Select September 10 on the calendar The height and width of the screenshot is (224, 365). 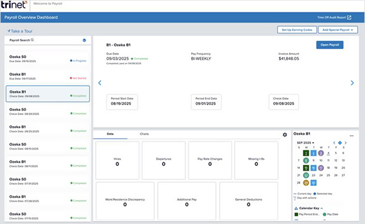[321, 161]
